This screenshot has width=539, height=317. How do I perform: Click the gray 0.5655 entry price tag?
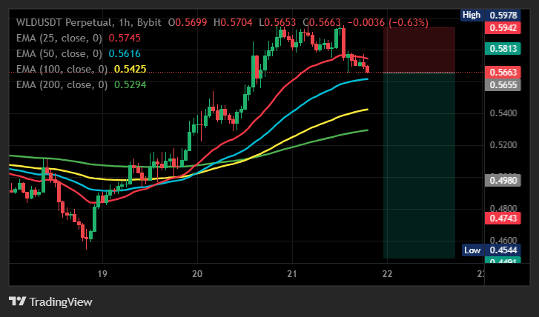pos(503,85)
